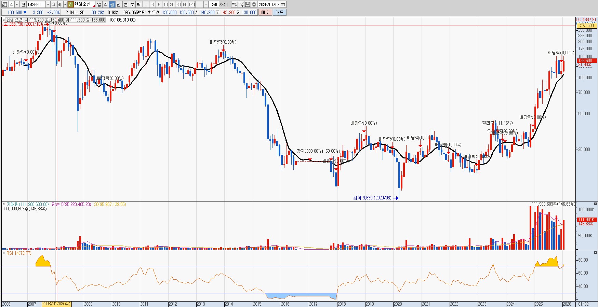Click the RSI panel top-right maximize icon
This screenshot has height=307, width=598.
(595, 252)
